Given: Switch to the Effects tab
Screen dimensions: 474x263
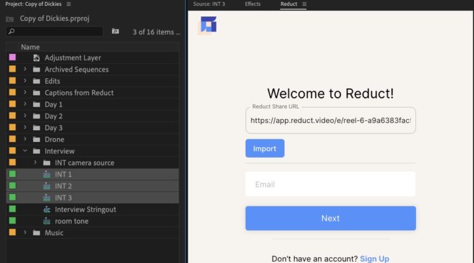Looking at the screenshot, I should coord(253,4).
